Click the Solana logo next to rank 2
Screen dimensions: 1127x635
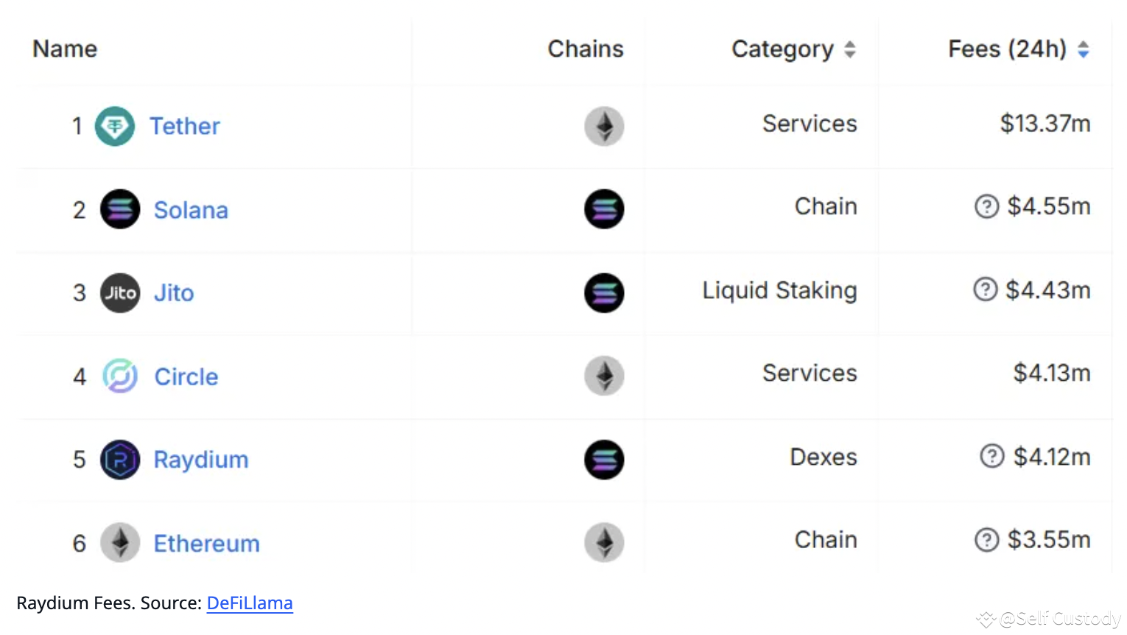click(120, 209)
